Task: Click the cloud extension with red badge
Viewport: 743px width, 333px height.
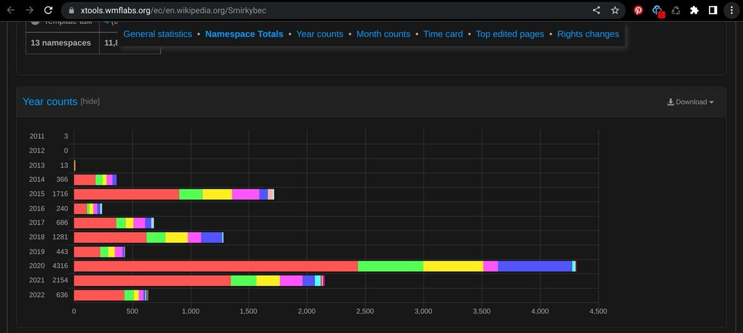Action: coord(658,11)
